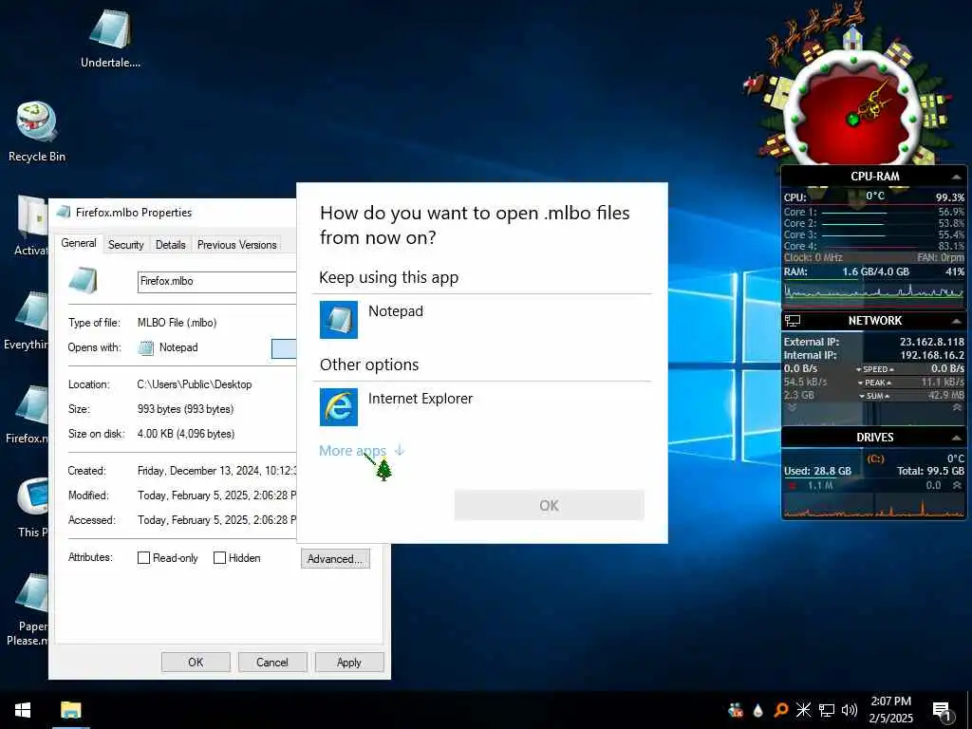This screenshot has width=972, height=729.
Task: Click the Firefox.mlbo Properties title icon
Action: click(64, 213)
